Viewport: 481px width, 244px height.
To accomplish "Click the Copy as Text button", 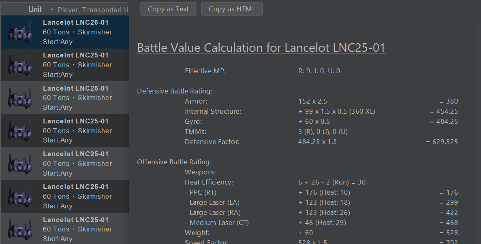I will [x=168, y=8].
